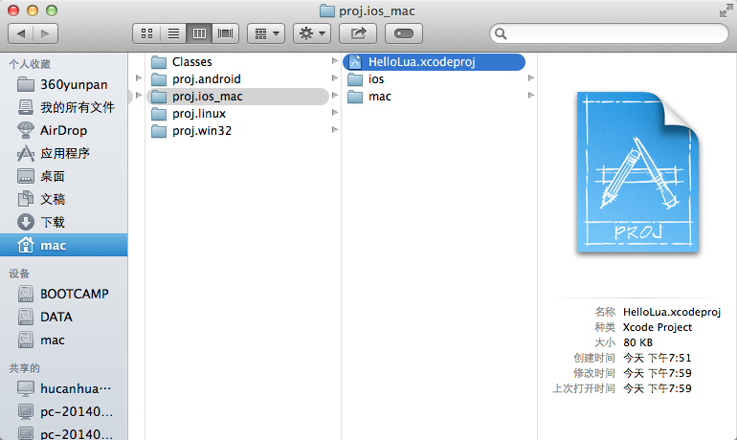Open the DATA drive

(64, 317)
